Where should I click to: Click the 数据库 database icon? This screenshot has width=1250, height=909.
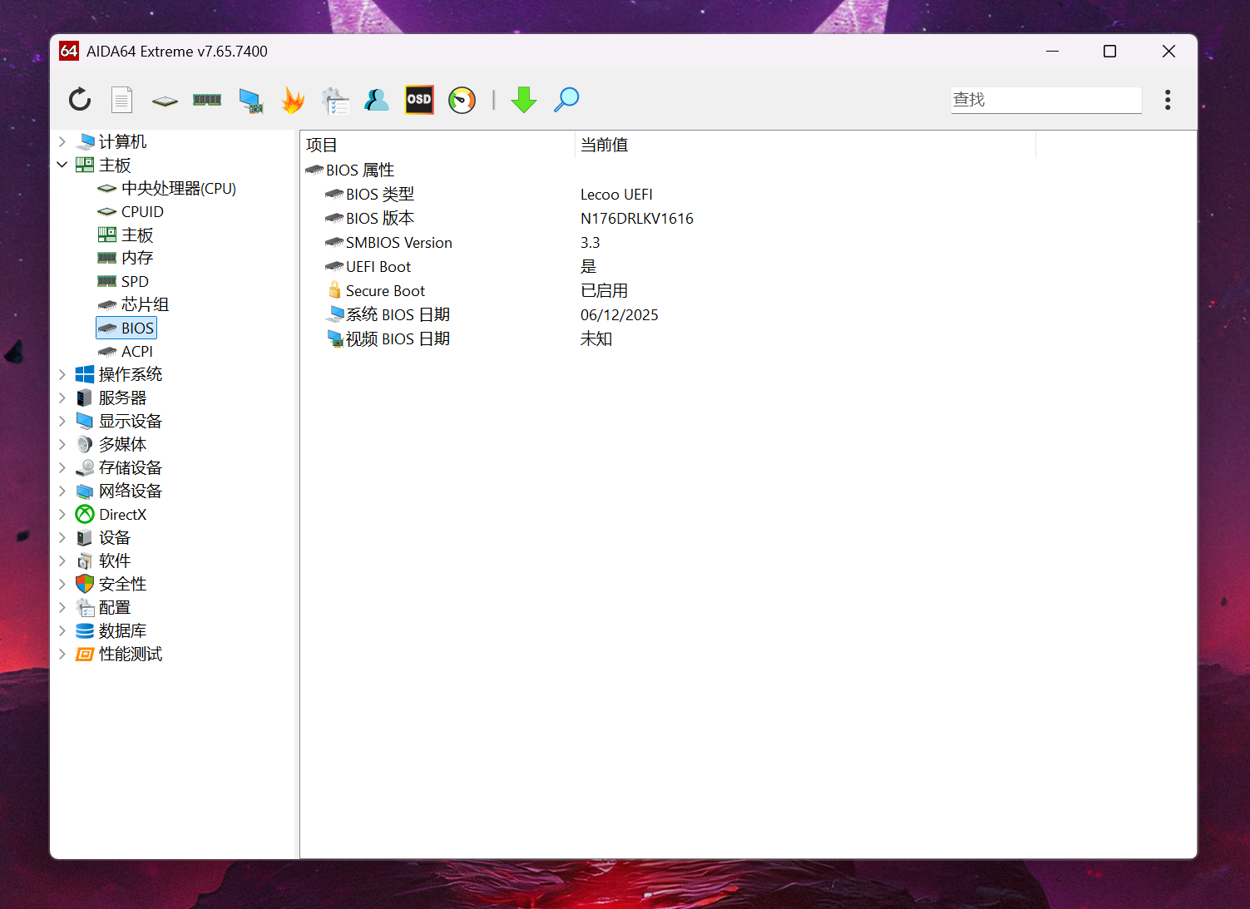point(85,630)
